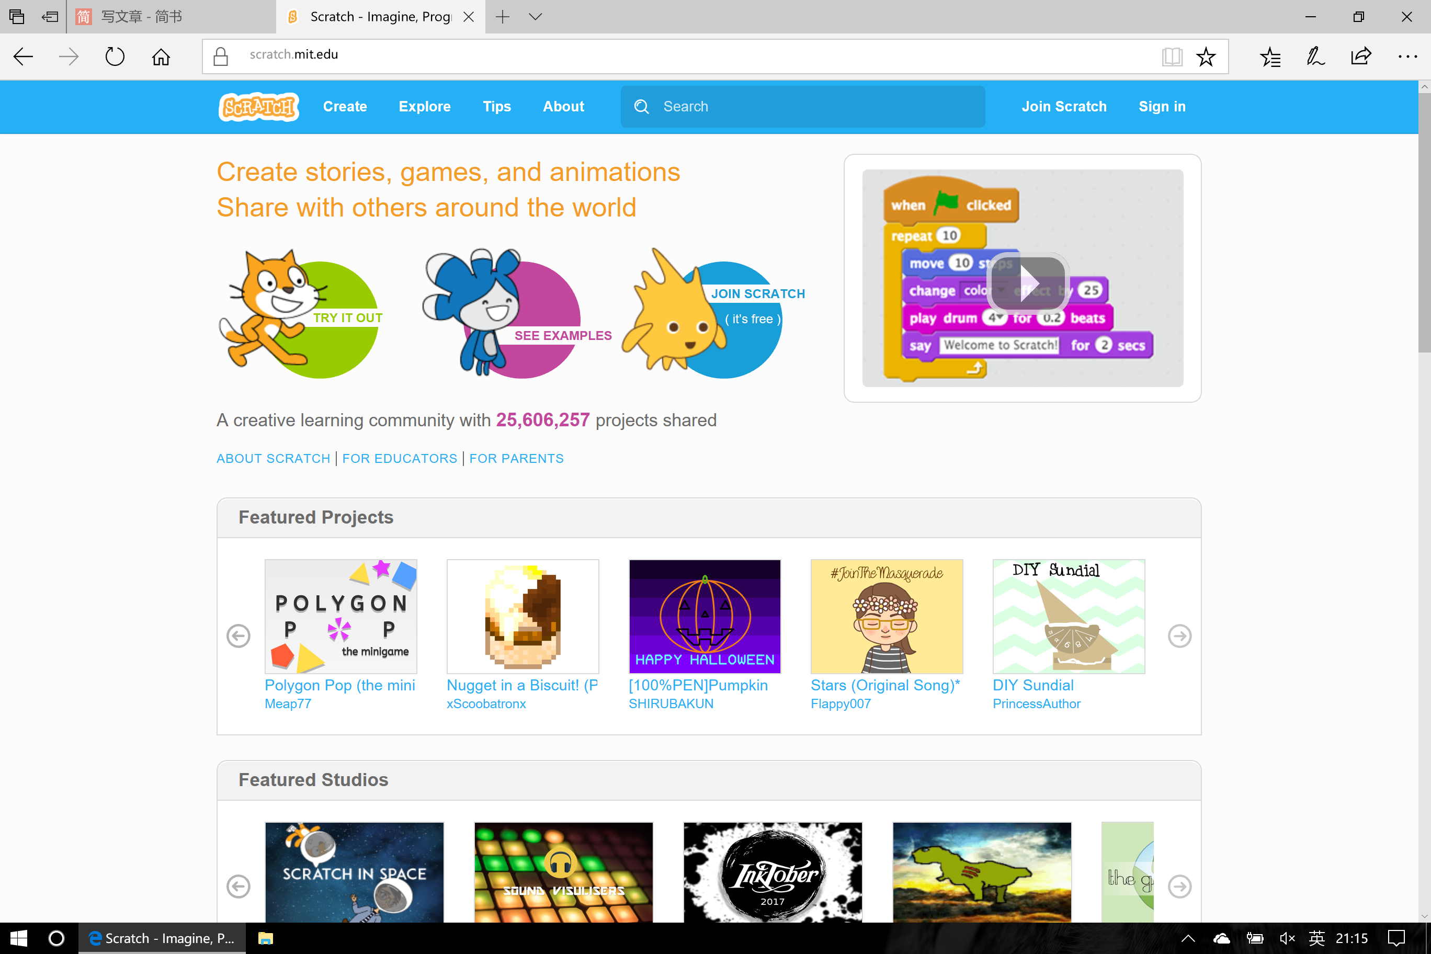The height and width of the screenshot is (954, 1431).
Task: Click previous arrow in Featured Studios
Action: 238,886
